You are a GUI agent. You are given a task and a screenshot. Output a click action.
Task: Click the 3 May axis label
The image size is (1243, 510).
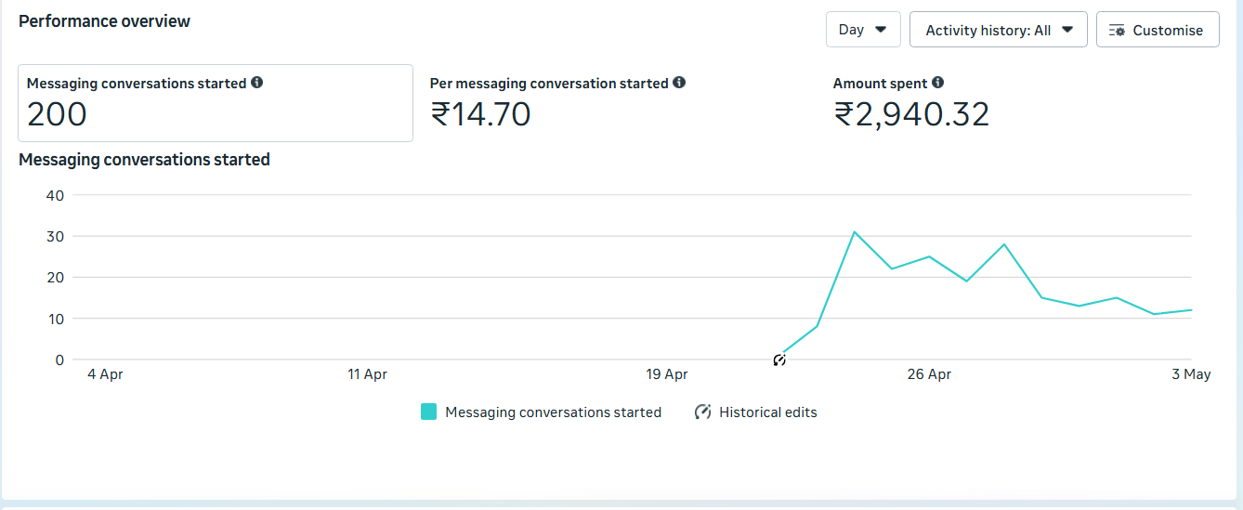(1191, 374)
